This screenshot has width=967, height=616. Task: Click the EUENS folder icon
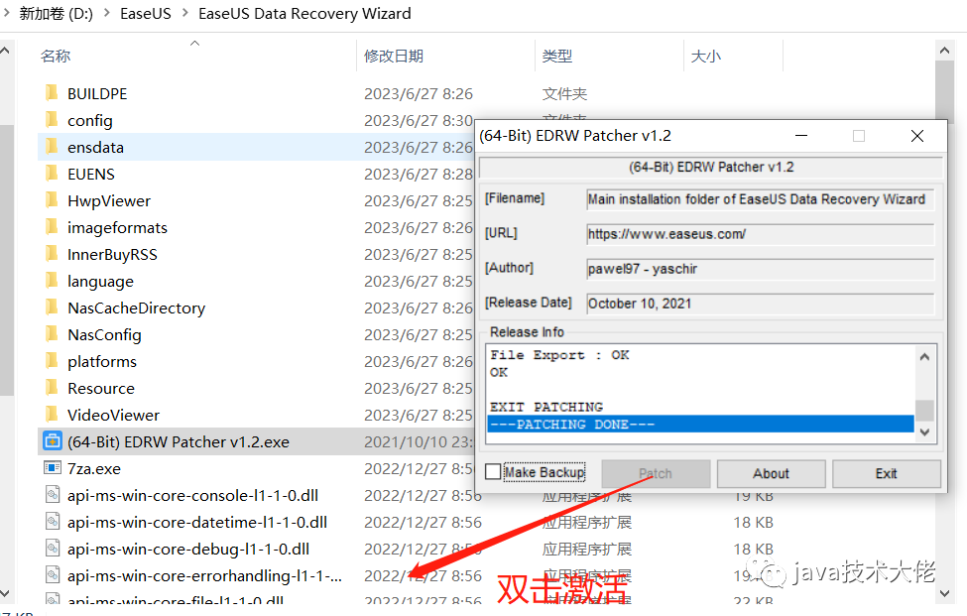coord(52,174)
